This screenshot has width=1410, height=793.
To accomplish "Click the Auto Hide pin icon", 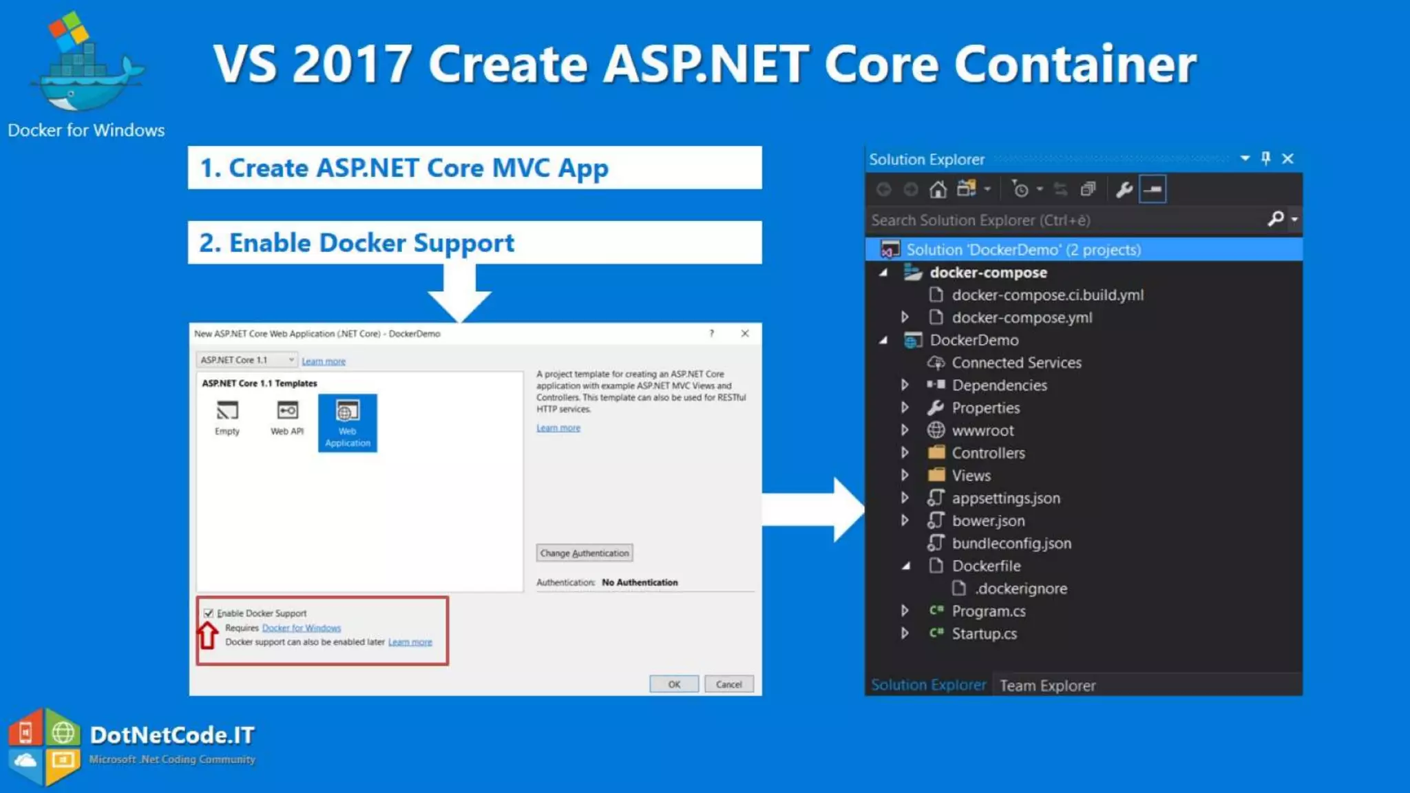I will click(x=1265, y=158).
